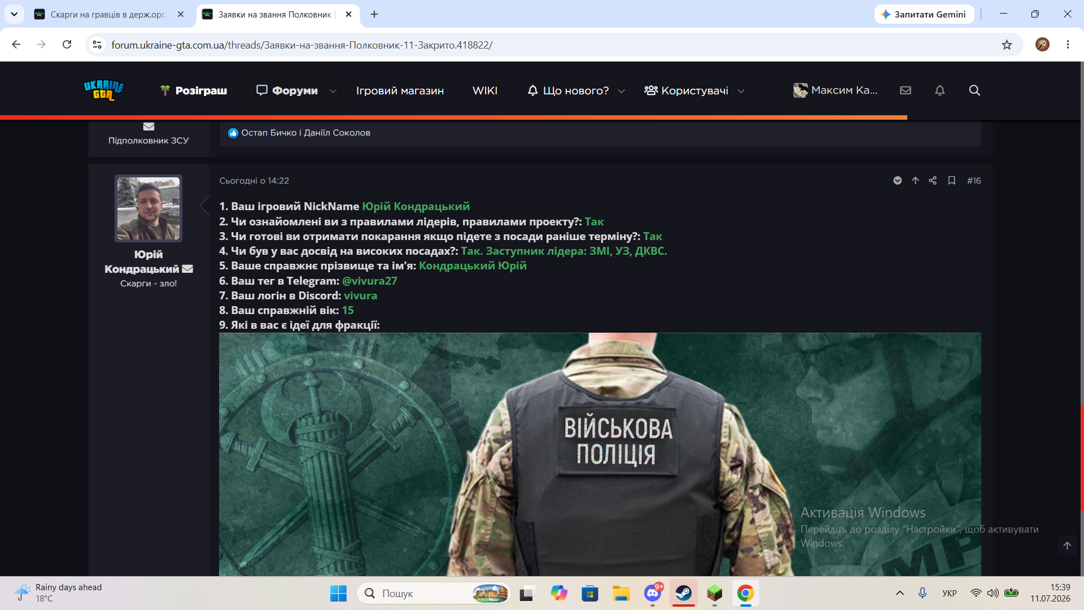
Task: Open the alerts bell icon
Action: point(940,90)
